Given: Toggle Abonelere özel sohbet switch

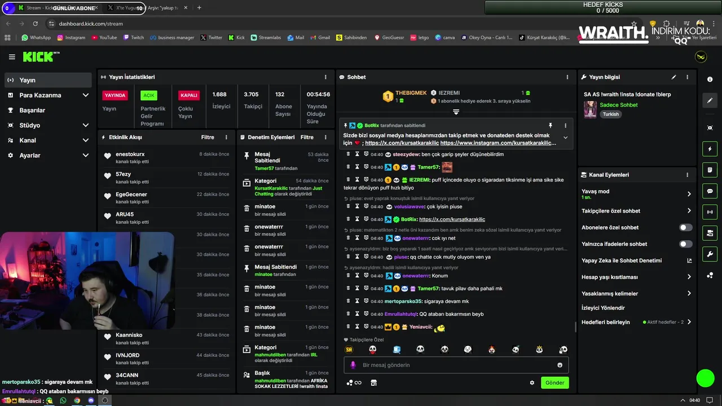Looking at the screenshot, I should tap(685, 227).
